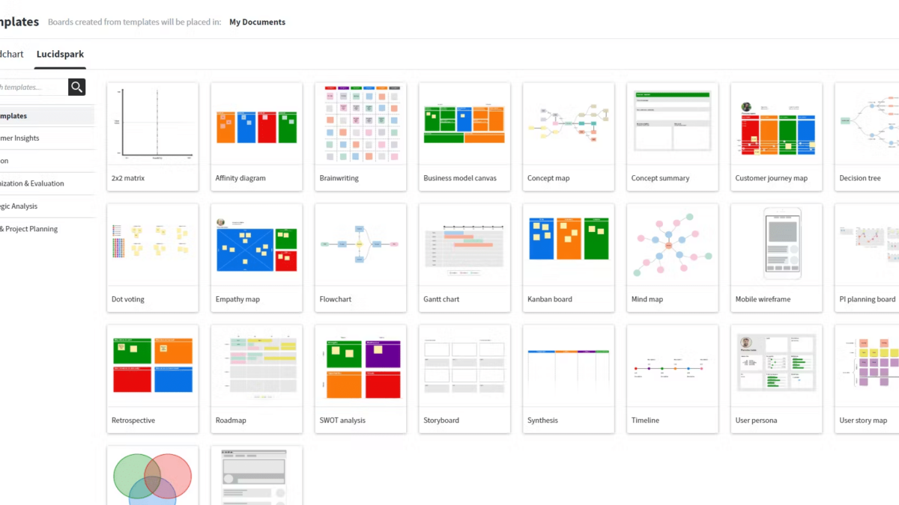Choose the Gantt chart template
The width and height of the screenshot is (899, 505).
pyautogui.click(x=464, y=257)
